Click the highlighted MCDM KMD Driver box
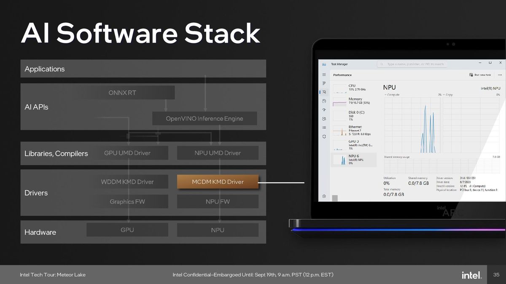 click(218, 182)
